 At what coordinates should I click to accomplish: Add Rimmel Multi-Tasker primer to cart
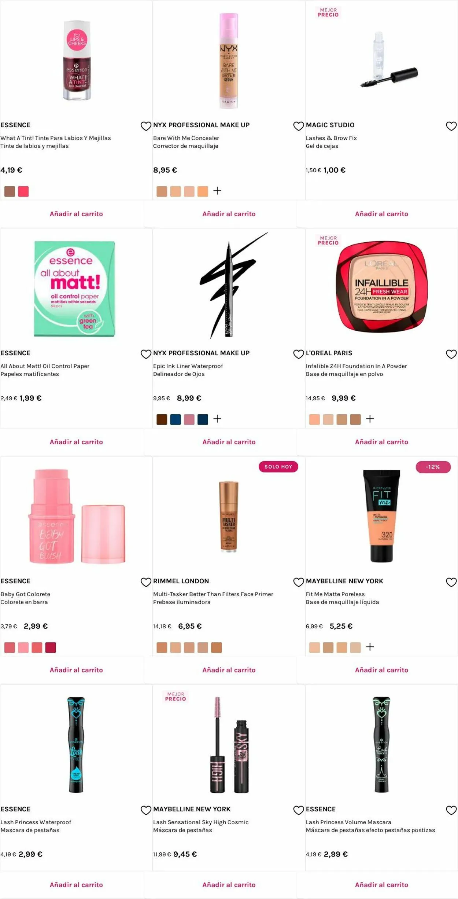(x=229, y=670)
